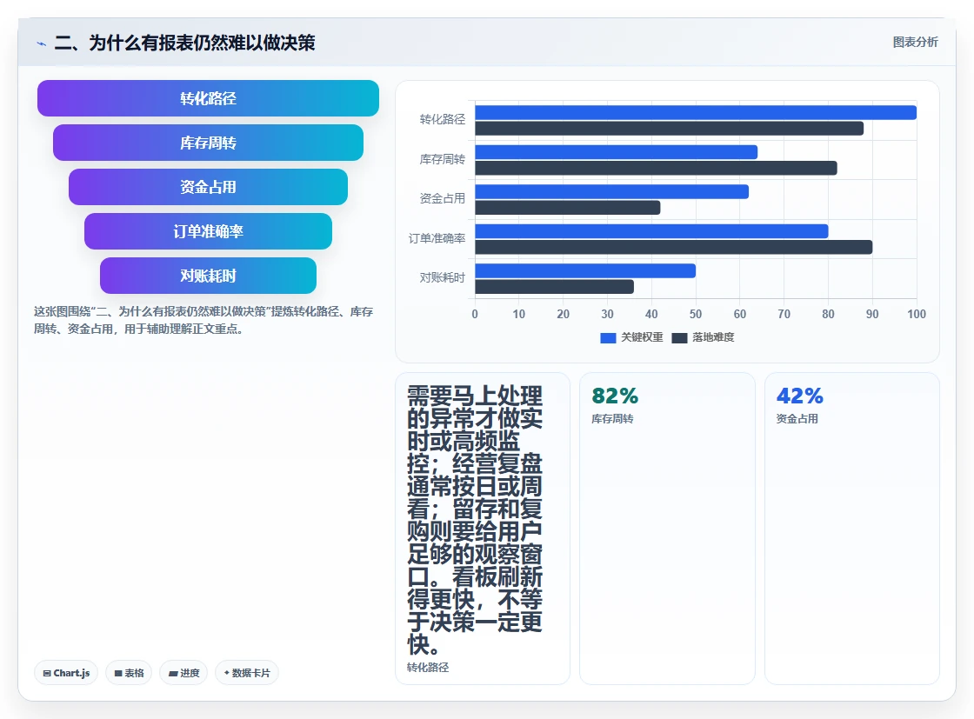Select the 转化路径 funnel stage

point(208,98)
